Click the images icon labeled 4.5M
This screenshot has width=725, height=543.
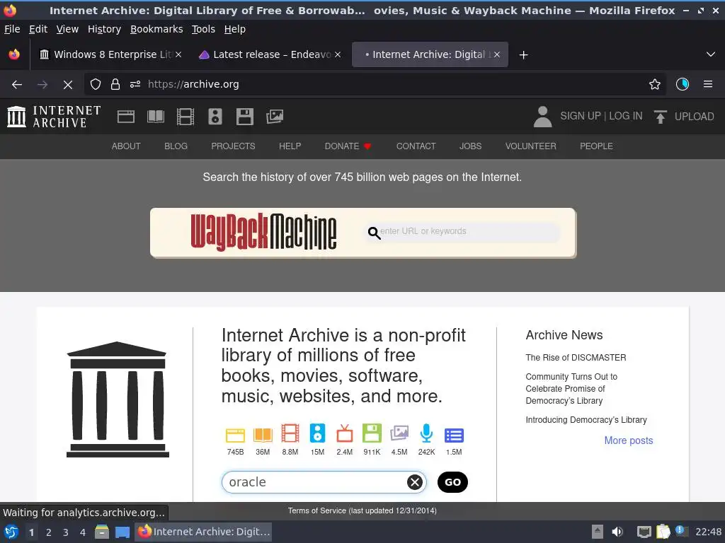399,433
